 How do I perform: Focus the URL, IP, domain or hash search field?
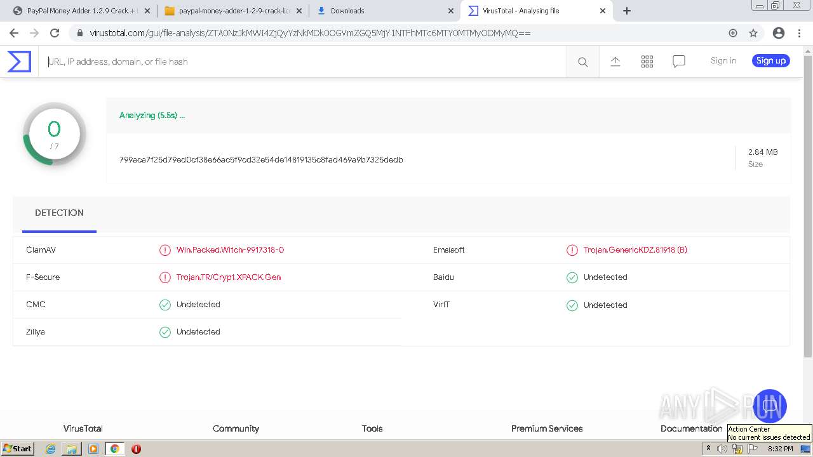[x=302, y=62]
